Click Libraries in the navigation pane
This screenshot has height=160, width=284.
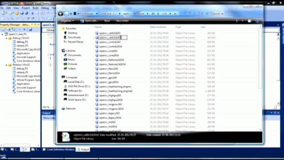(71, 51)
